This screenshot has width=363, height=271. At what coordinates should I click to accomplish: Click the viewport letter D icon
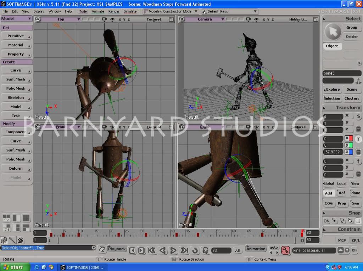coord(182,126)
